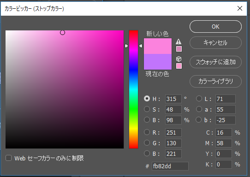Click the G field showing 130

click(x=173, y=143)
